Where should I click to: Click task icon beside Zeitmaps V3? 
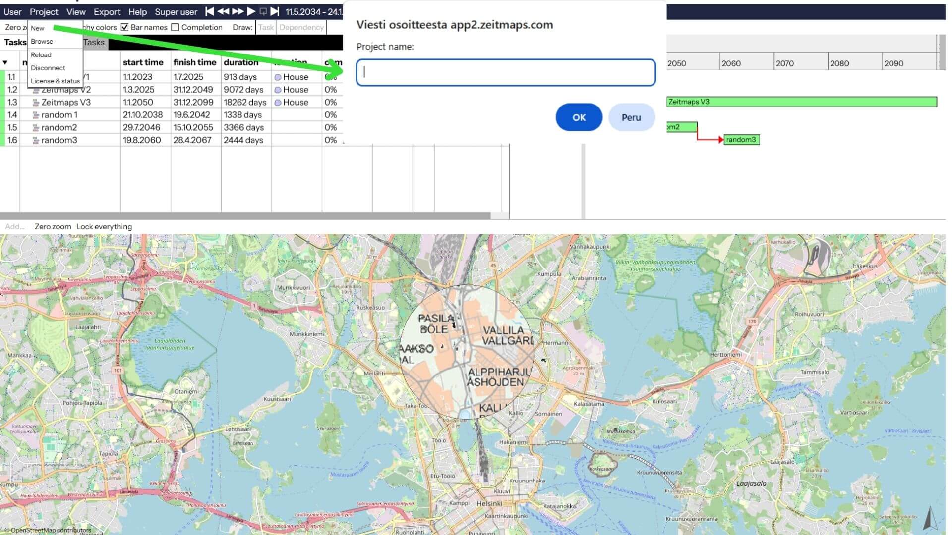click(36, 103)
